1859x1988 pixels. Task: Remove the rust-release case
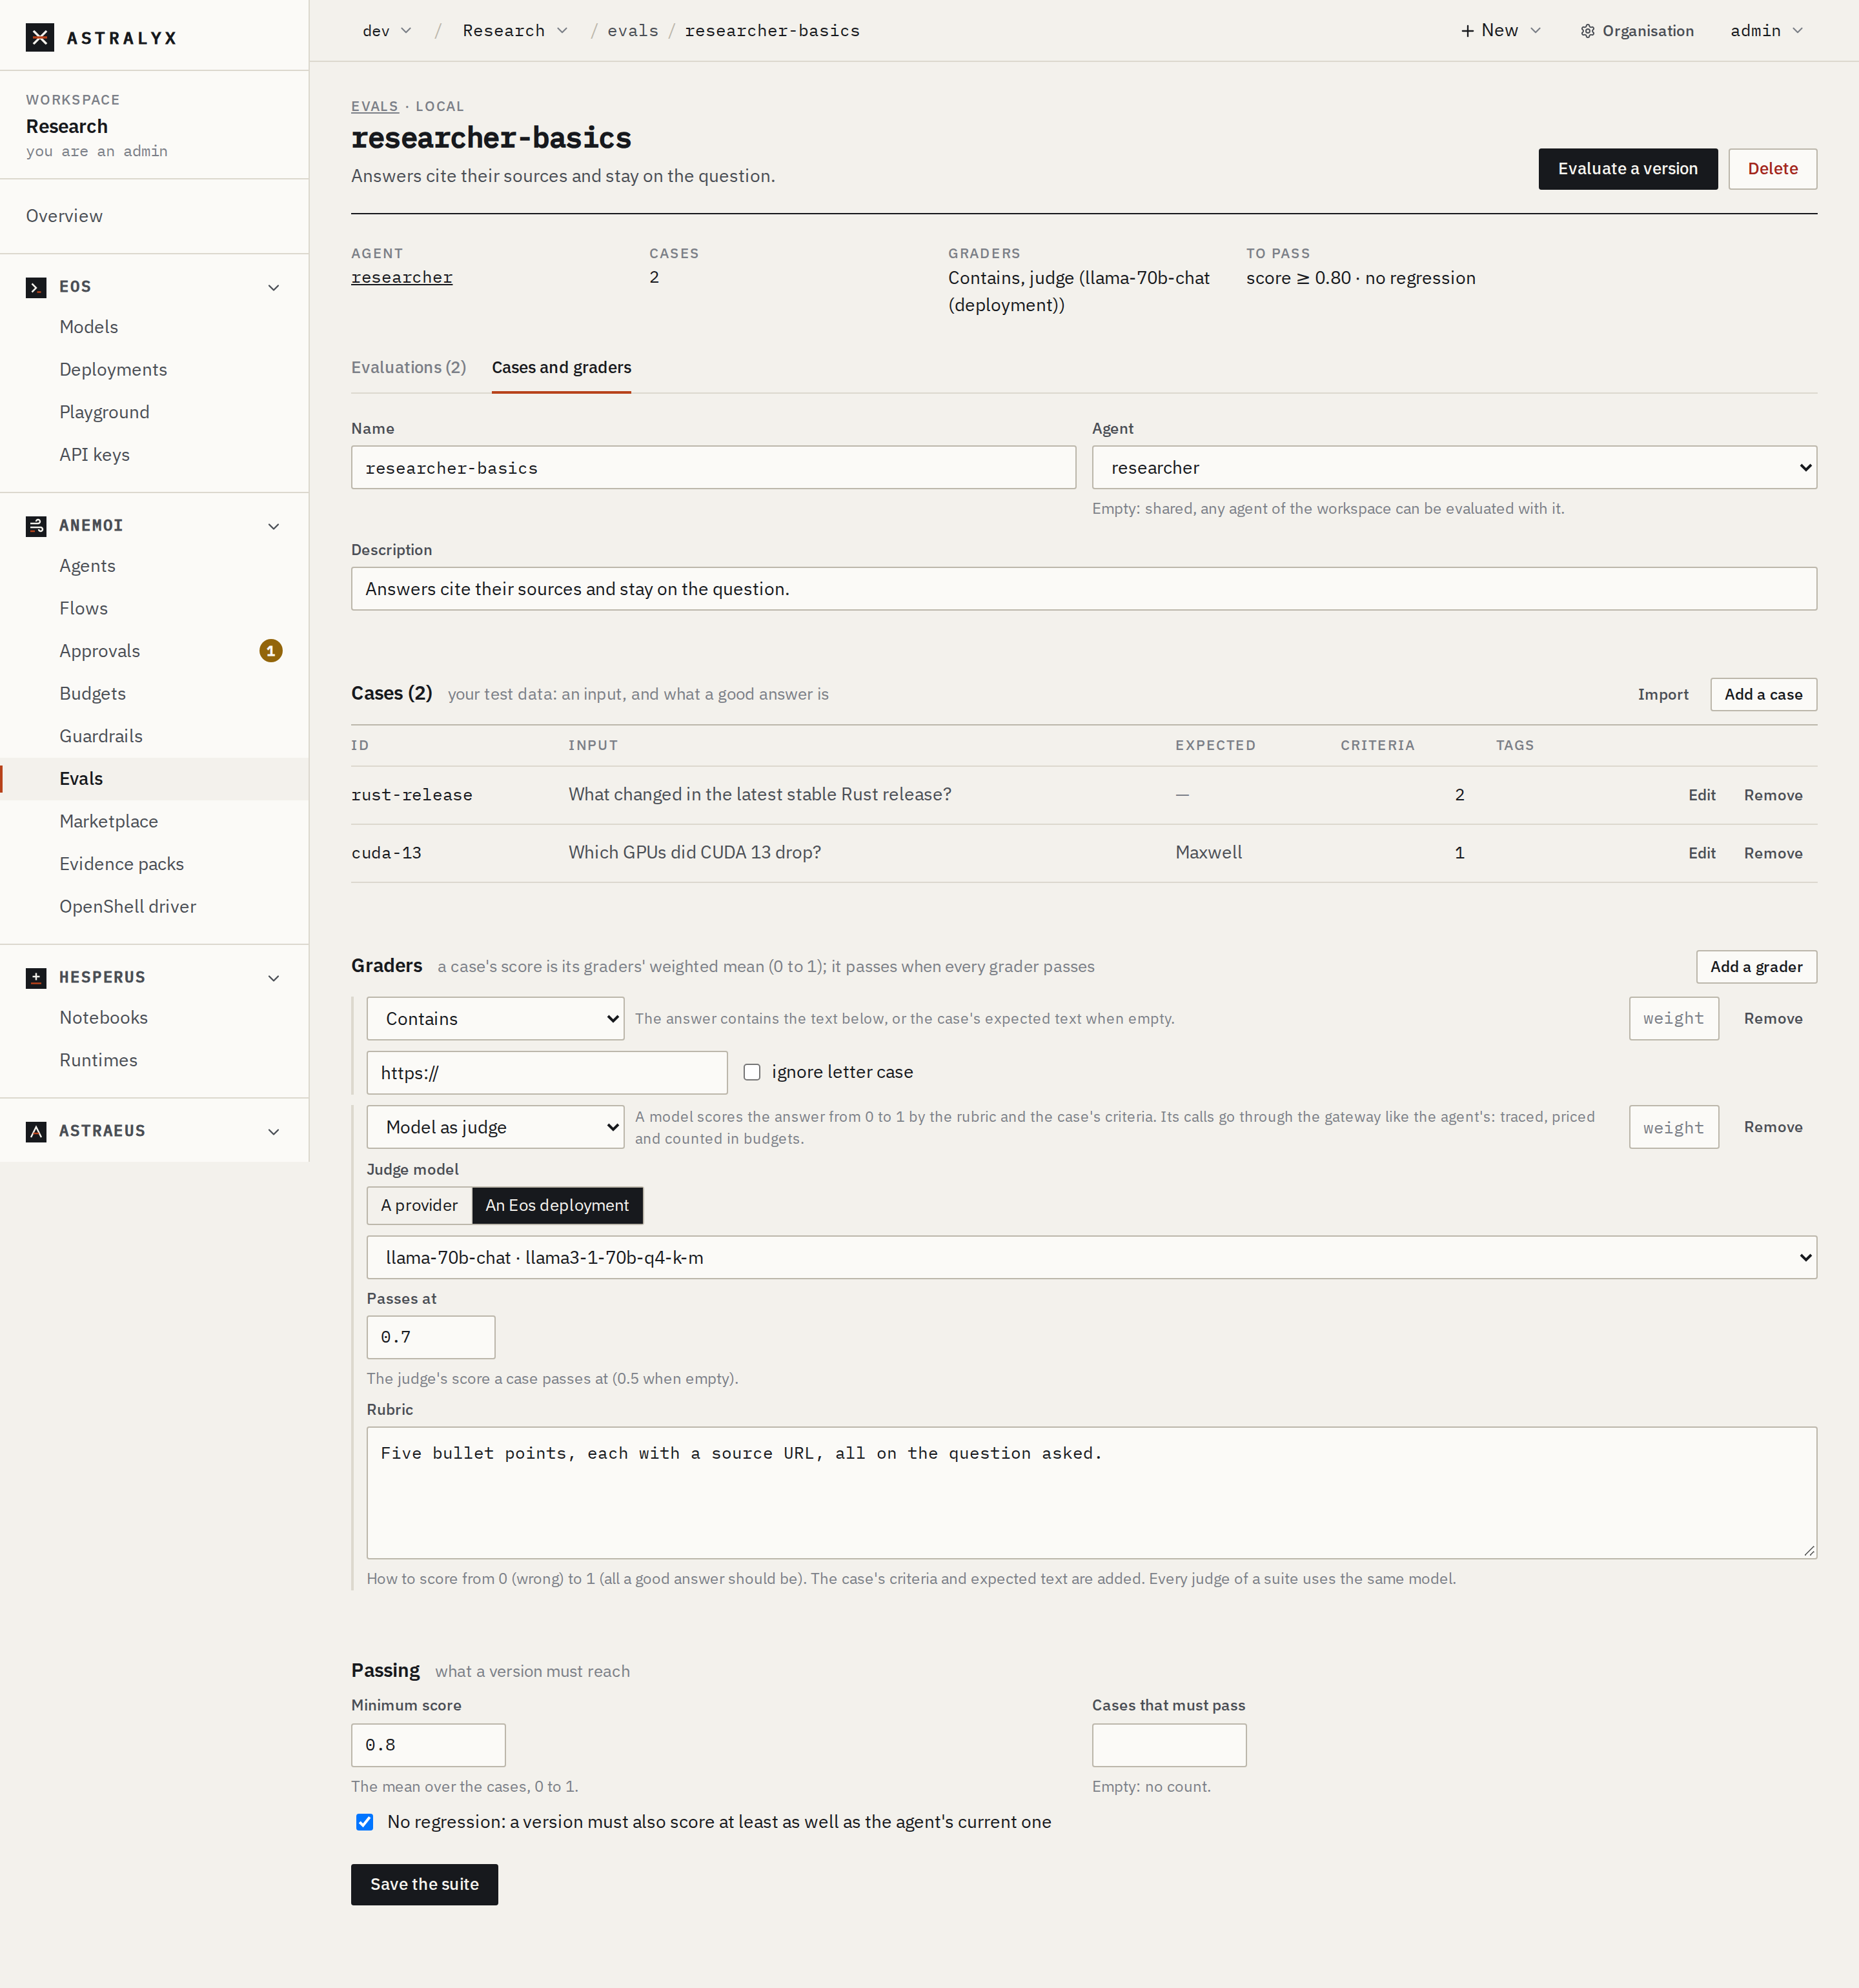tap(1772, 796)
